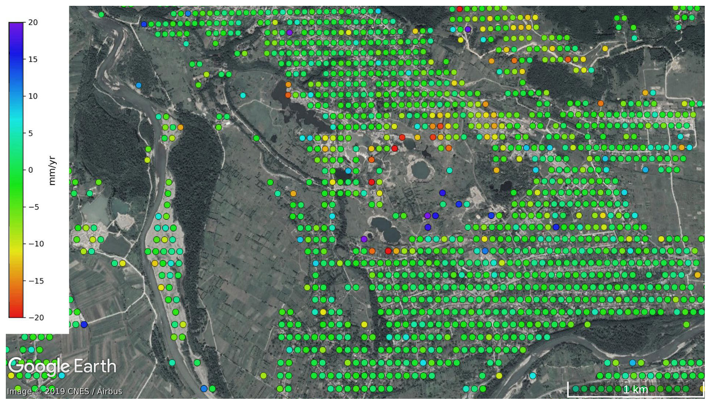The width and height of the screenshot is (711, 405).
Task: Select the −15 tick label on colorbar
Action: [x=36, y=281]
